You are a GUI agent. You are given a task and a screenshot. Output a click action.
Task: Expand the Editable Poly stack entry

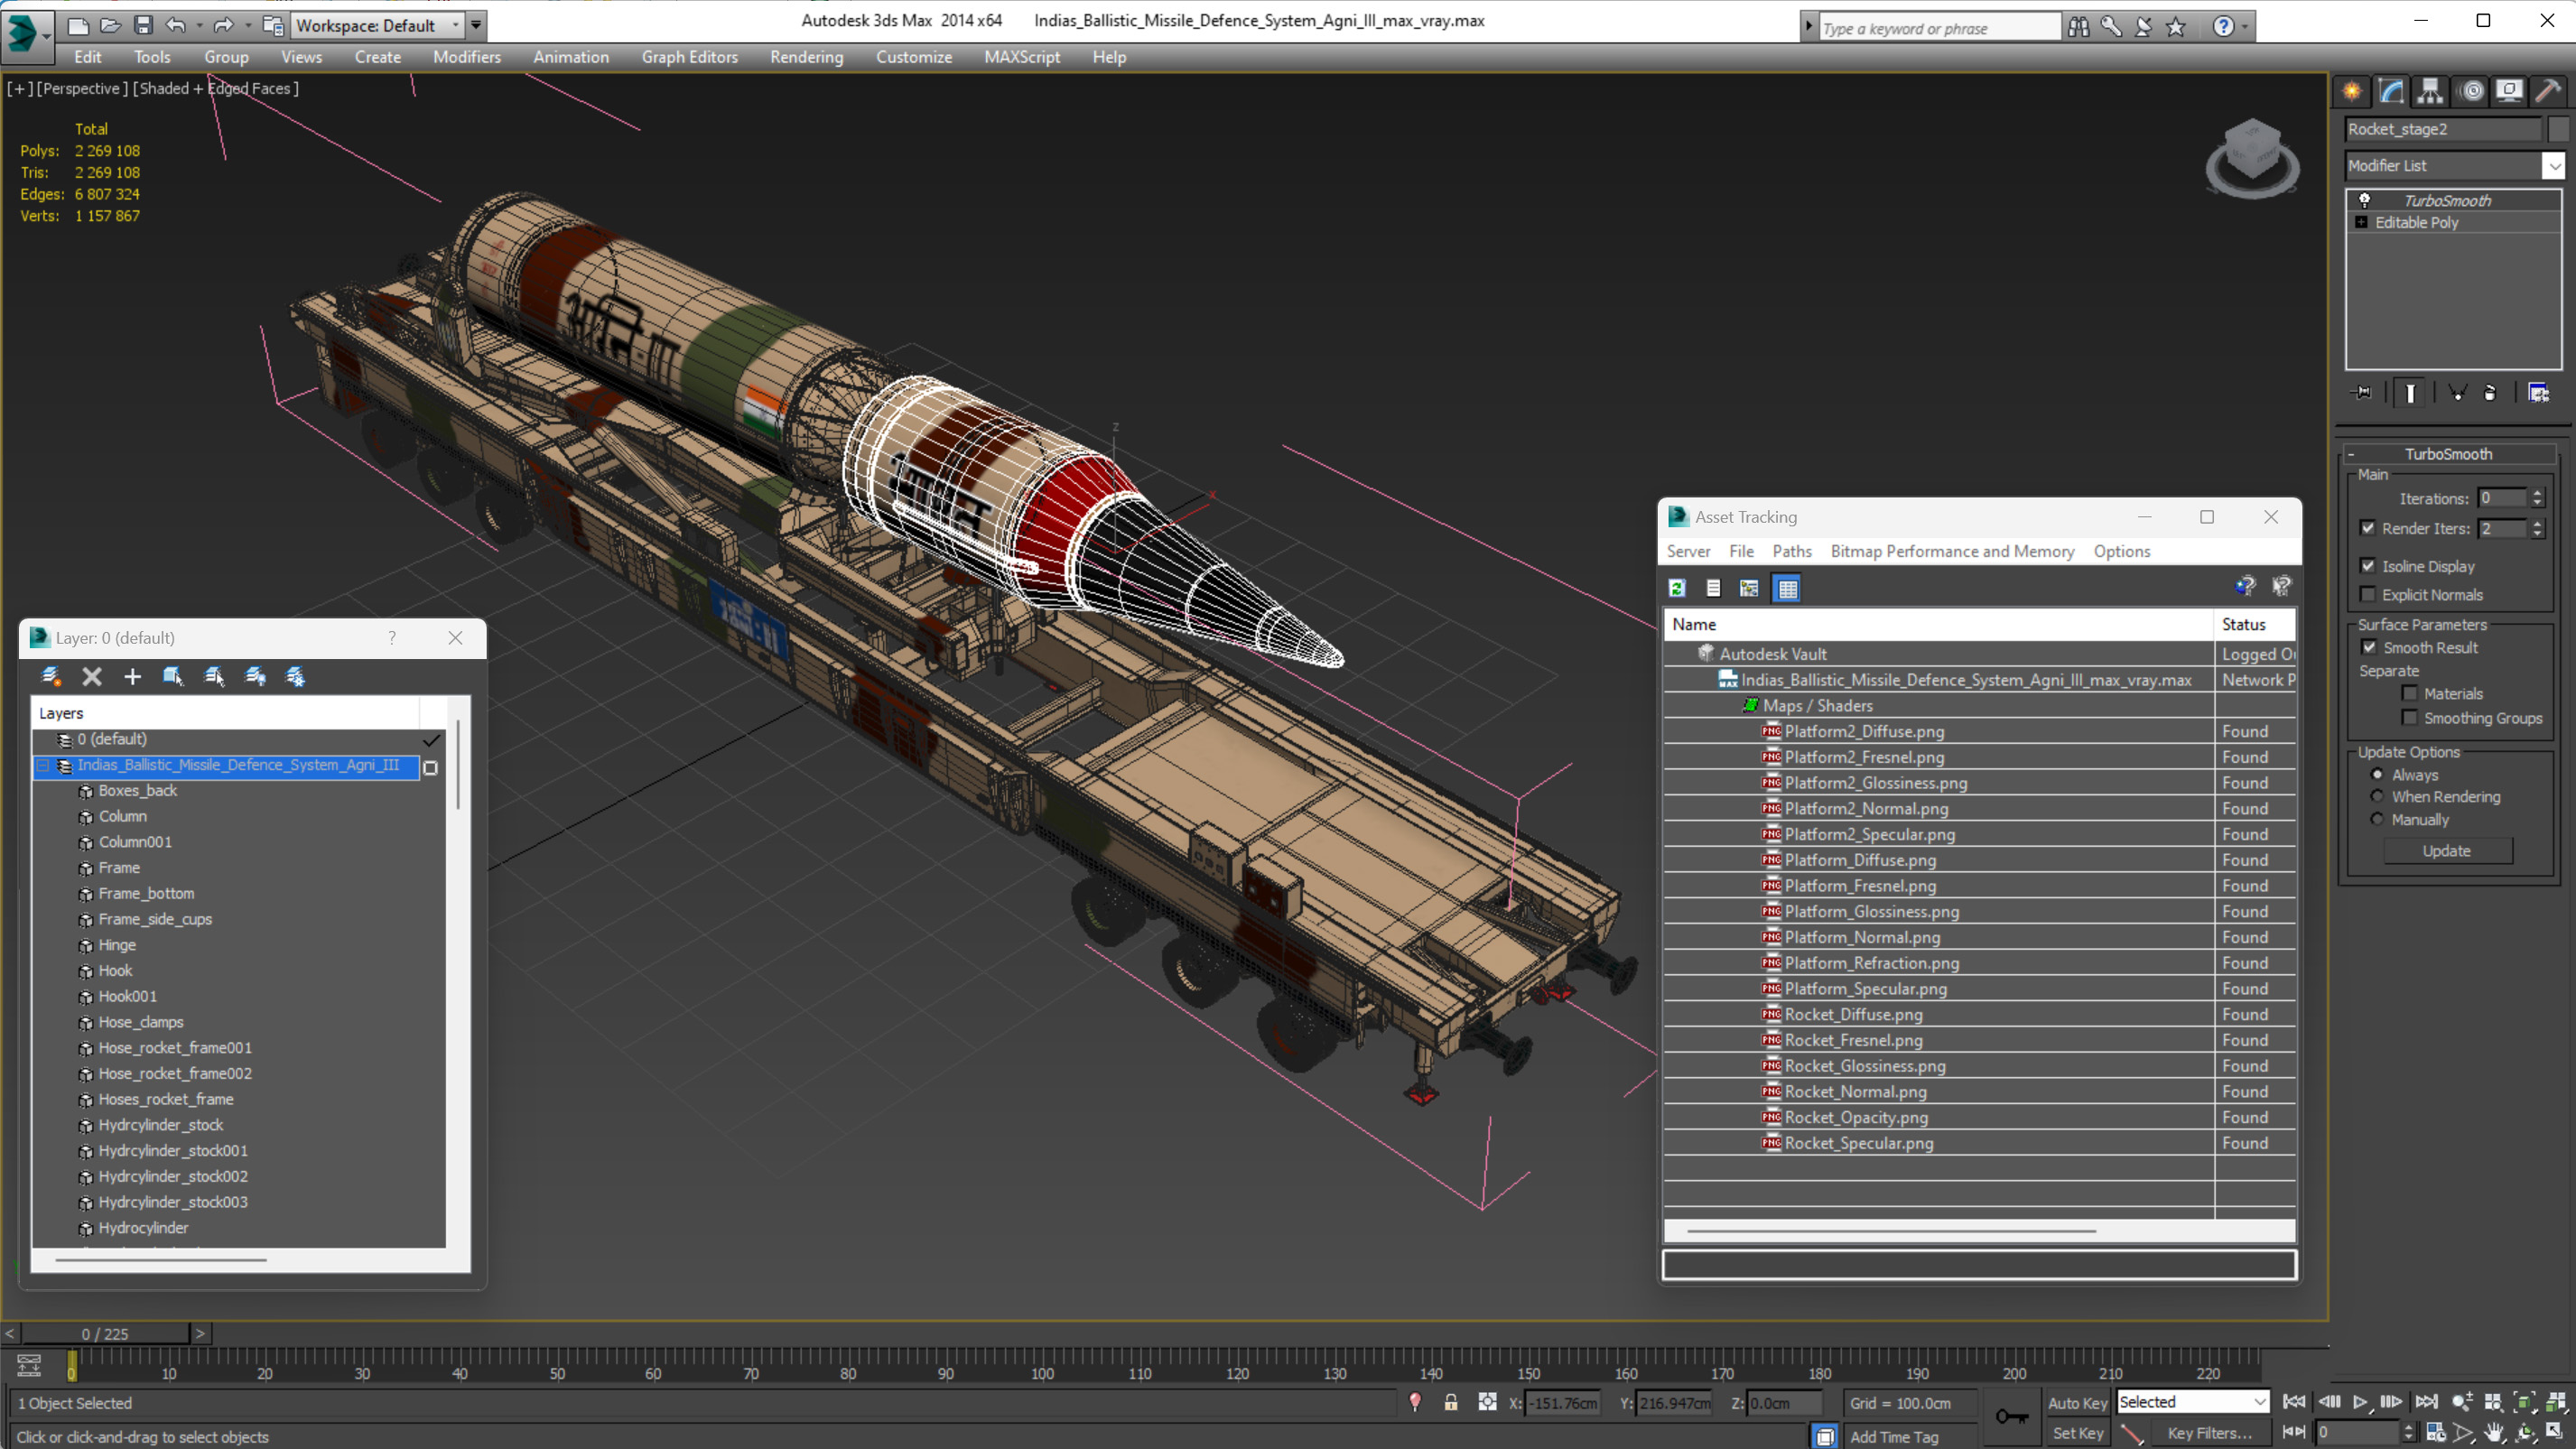pyautogui.click(x=2362, y=223)
